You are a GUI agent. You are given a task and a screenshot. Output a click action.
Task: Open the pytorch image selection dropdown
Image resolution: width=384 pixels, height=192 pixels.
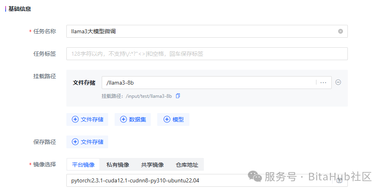point(207,180)
